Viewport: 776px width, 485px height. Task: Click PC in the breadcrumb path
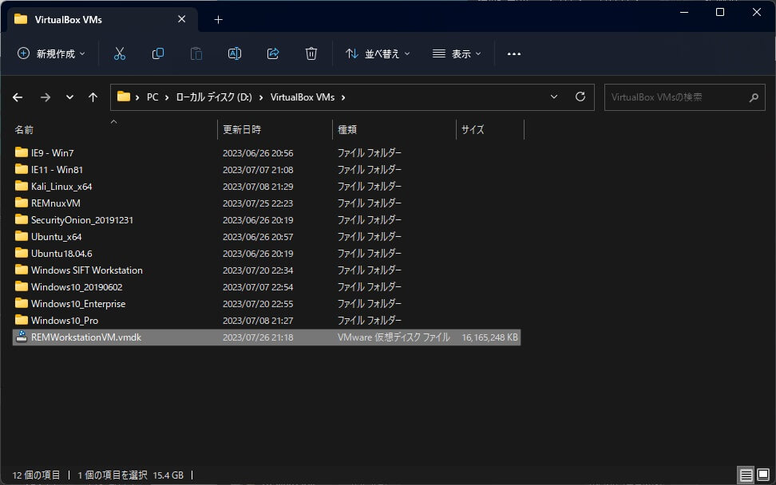[x=152, y=97]
